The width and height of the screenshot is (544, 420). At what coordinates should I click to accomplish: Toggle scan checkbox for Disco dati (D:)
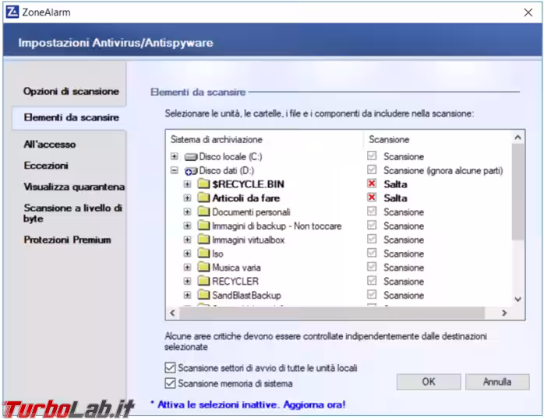coord(372,170)
